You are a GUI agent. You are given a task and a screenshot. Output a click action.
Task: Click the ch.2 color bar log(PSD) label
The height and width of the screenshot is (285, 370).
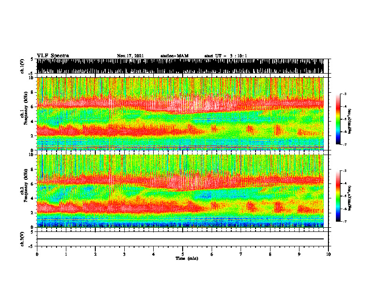coord(350,198)
